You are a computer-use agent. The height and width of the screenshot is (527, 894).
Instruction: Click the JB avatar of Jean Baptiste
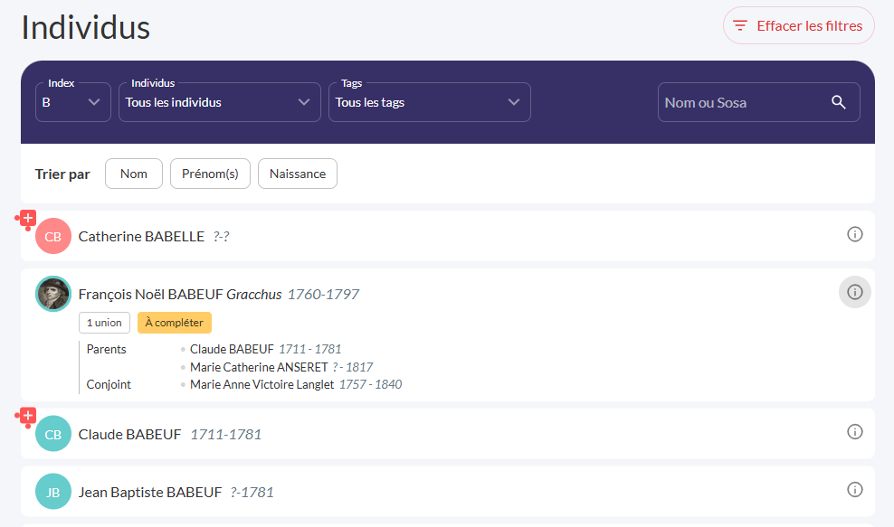53,492
